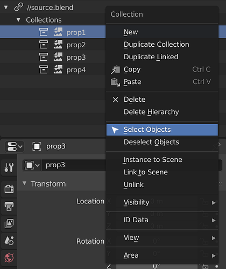Click the linked-data image icon beside prop1
This screenshot has height=269, width=226.
tap(58, 32)
